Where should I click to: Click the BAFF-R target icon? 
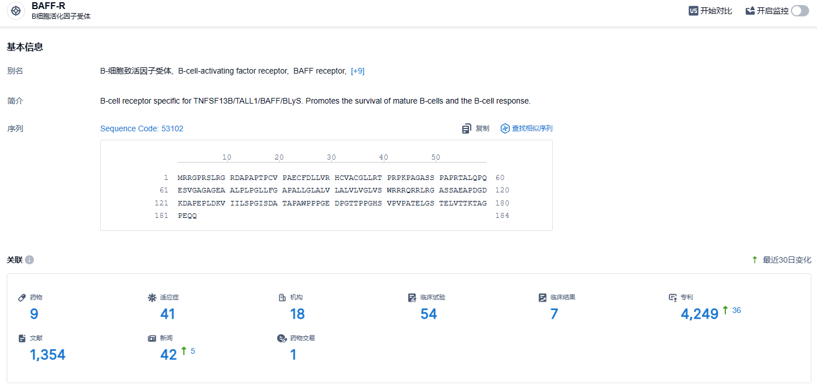click(16, 11)
